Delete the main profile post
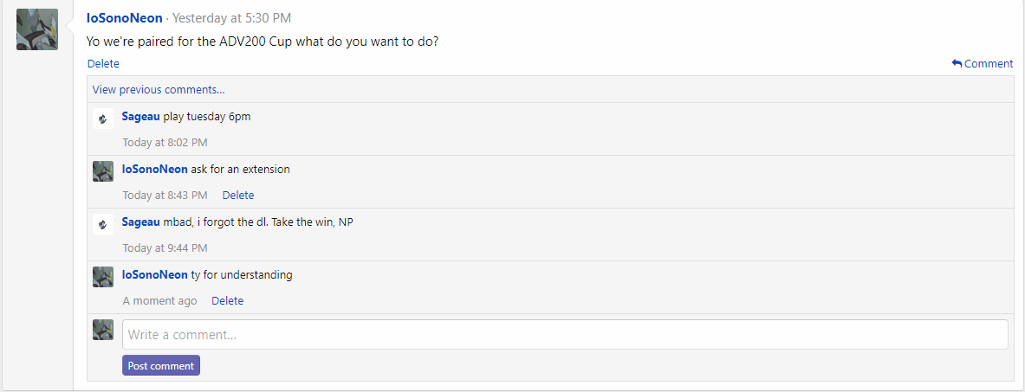Viewport: 1025px width, 392px height. click(103, 63)
